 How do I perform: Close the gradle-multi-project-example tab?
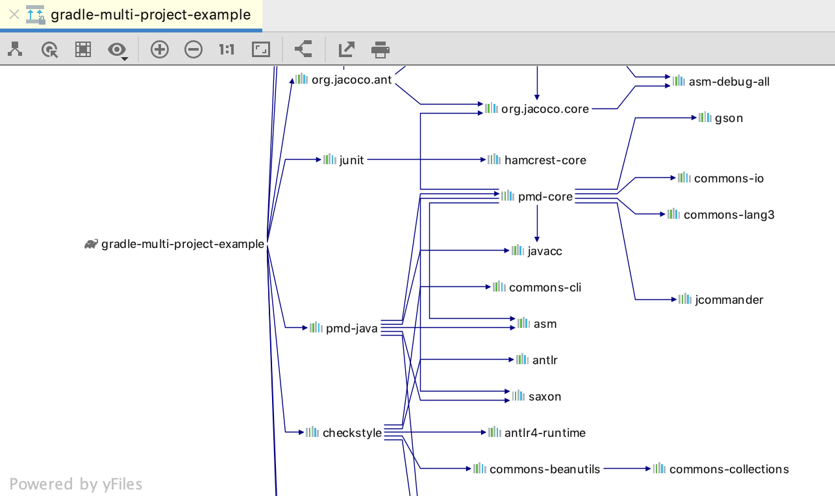pyautogui.click(x=14, y=14)
